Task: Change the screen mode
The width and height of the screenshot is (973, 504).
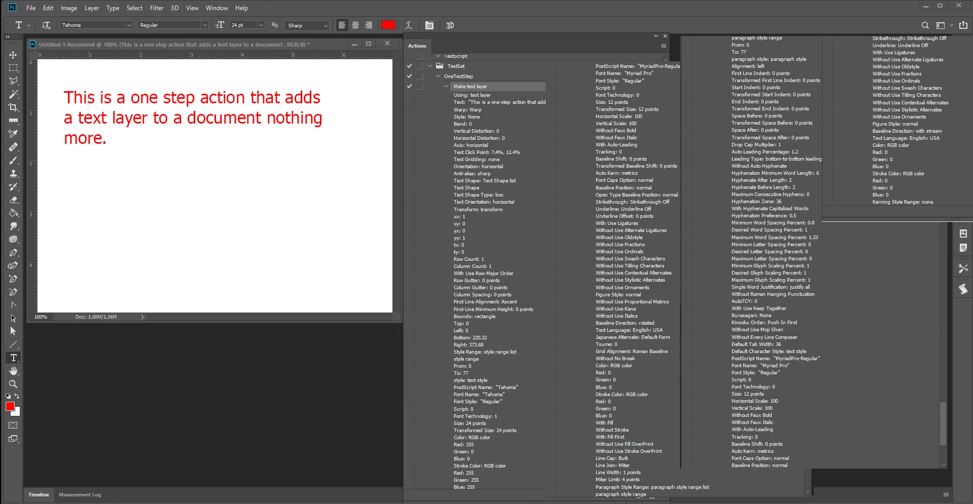Action: 13,439
